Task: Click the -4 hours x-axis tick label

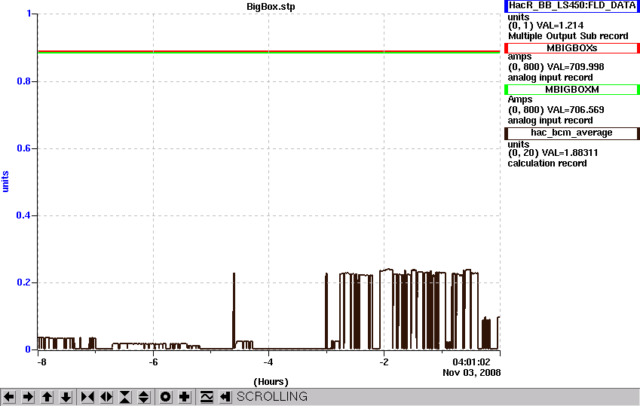Action: [268, 362]
